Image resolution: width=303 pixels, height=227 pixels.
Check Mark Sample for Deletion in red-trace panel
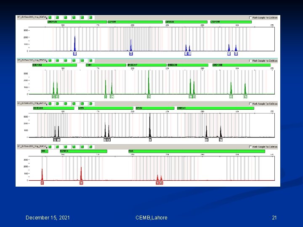pyautogui.click(x=250, y=147)
